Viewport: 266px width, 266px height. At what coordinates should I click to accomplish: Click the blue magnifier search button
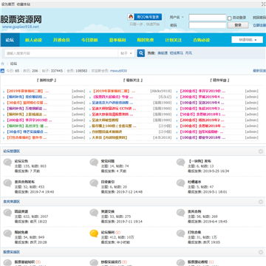[141, 53]
